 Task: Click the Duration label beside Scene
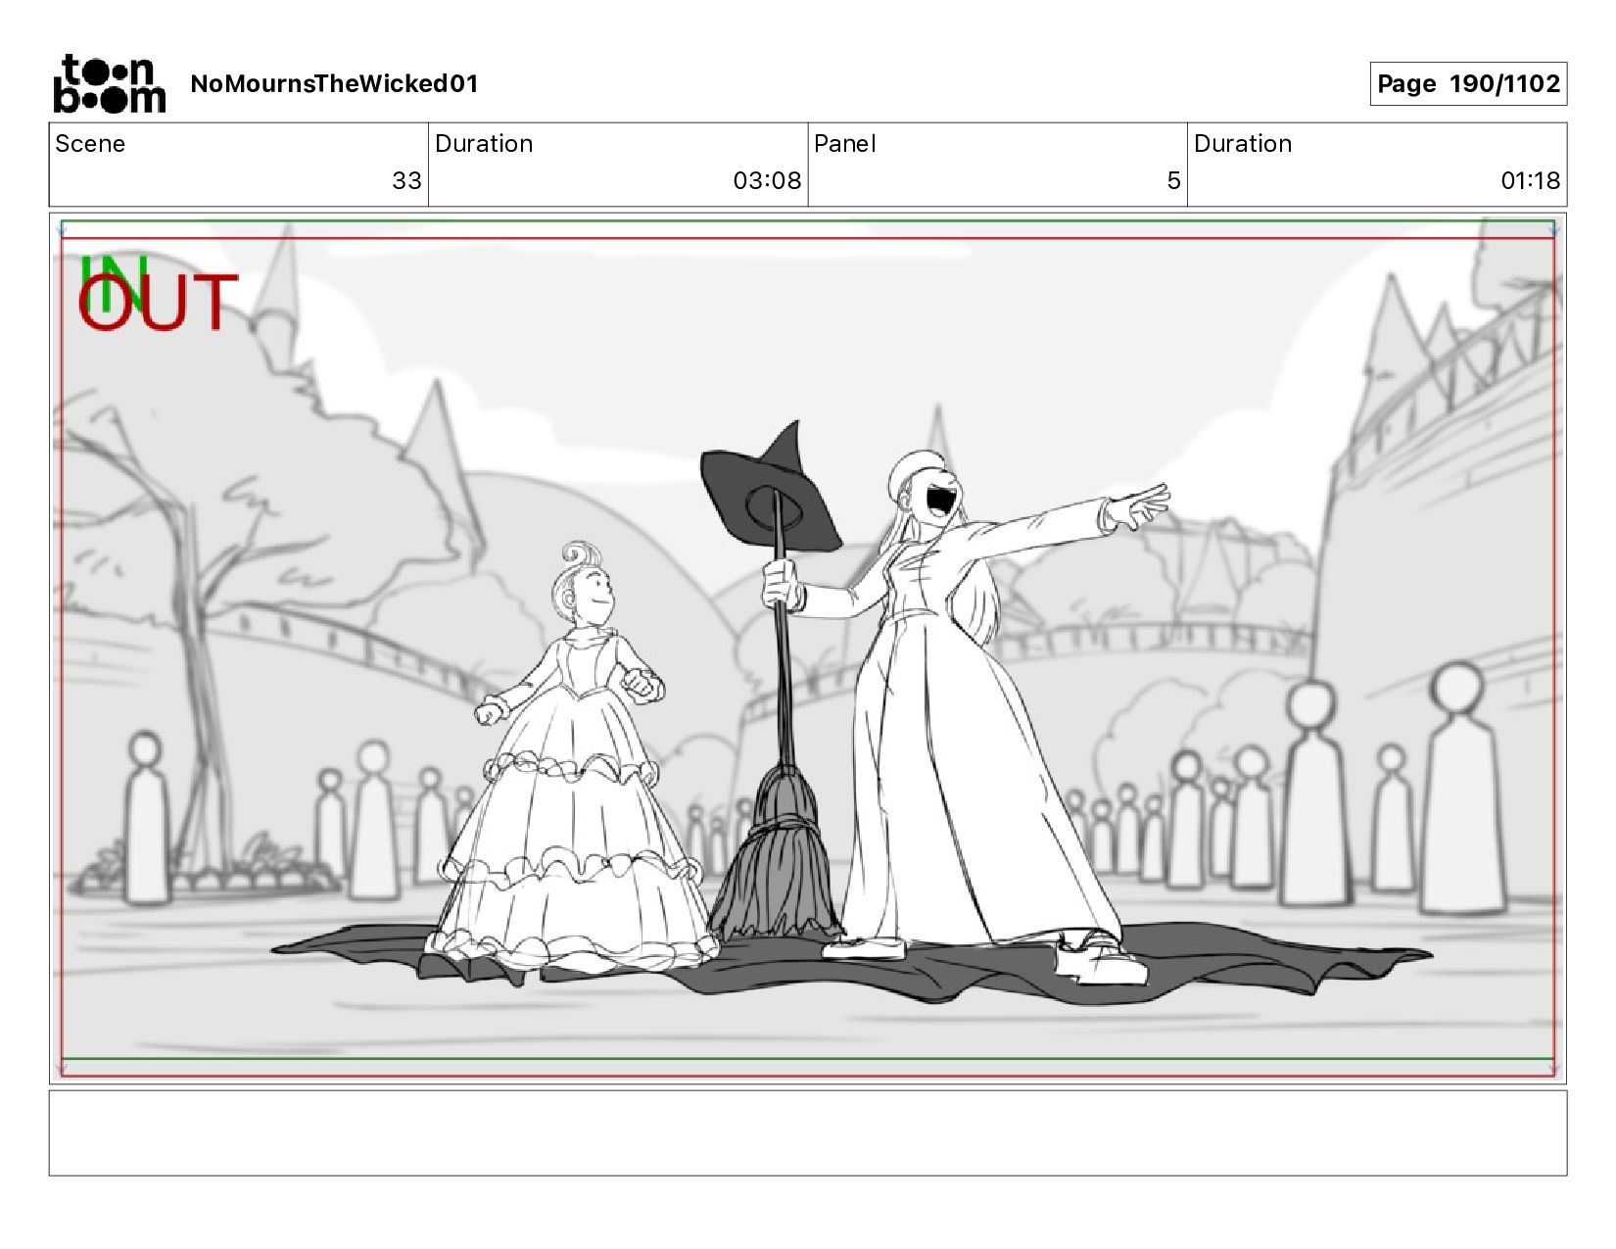tap(484, 144)
